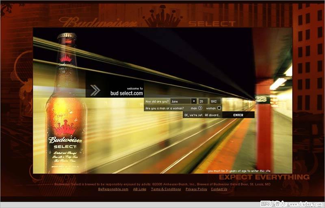Select the man radio button
The width and height of the screenshot is (325, 208).
click(200, 108)
